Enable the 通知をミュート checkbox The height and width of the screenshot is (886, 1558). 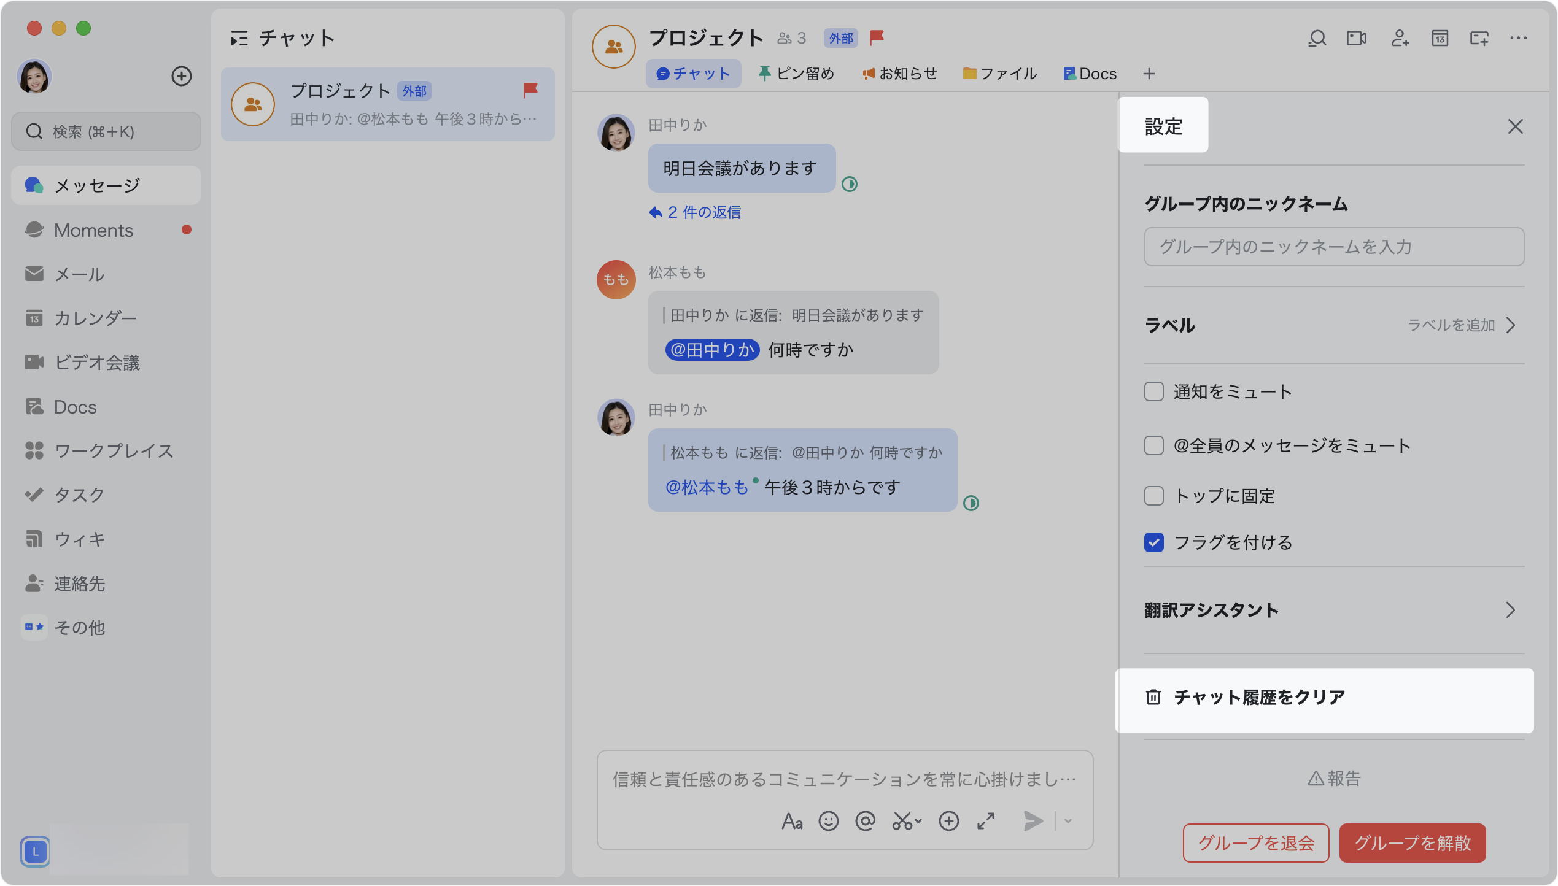pos(1153,391)
